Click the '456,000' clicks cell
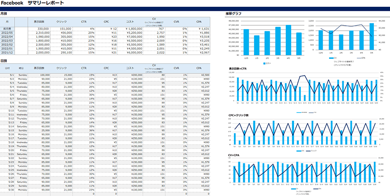This screenshot has width=390, height=196. click(61, 33)
